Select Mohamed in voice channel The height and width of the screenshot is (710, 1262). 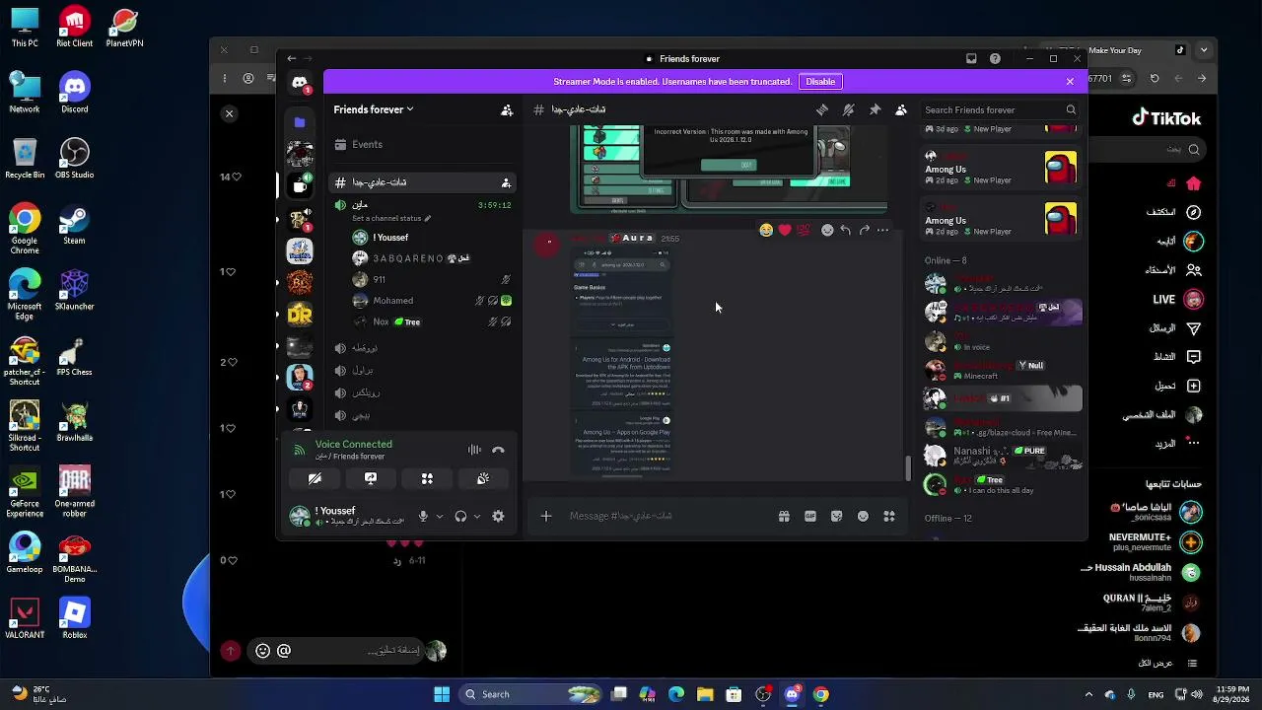click(432, 301)
